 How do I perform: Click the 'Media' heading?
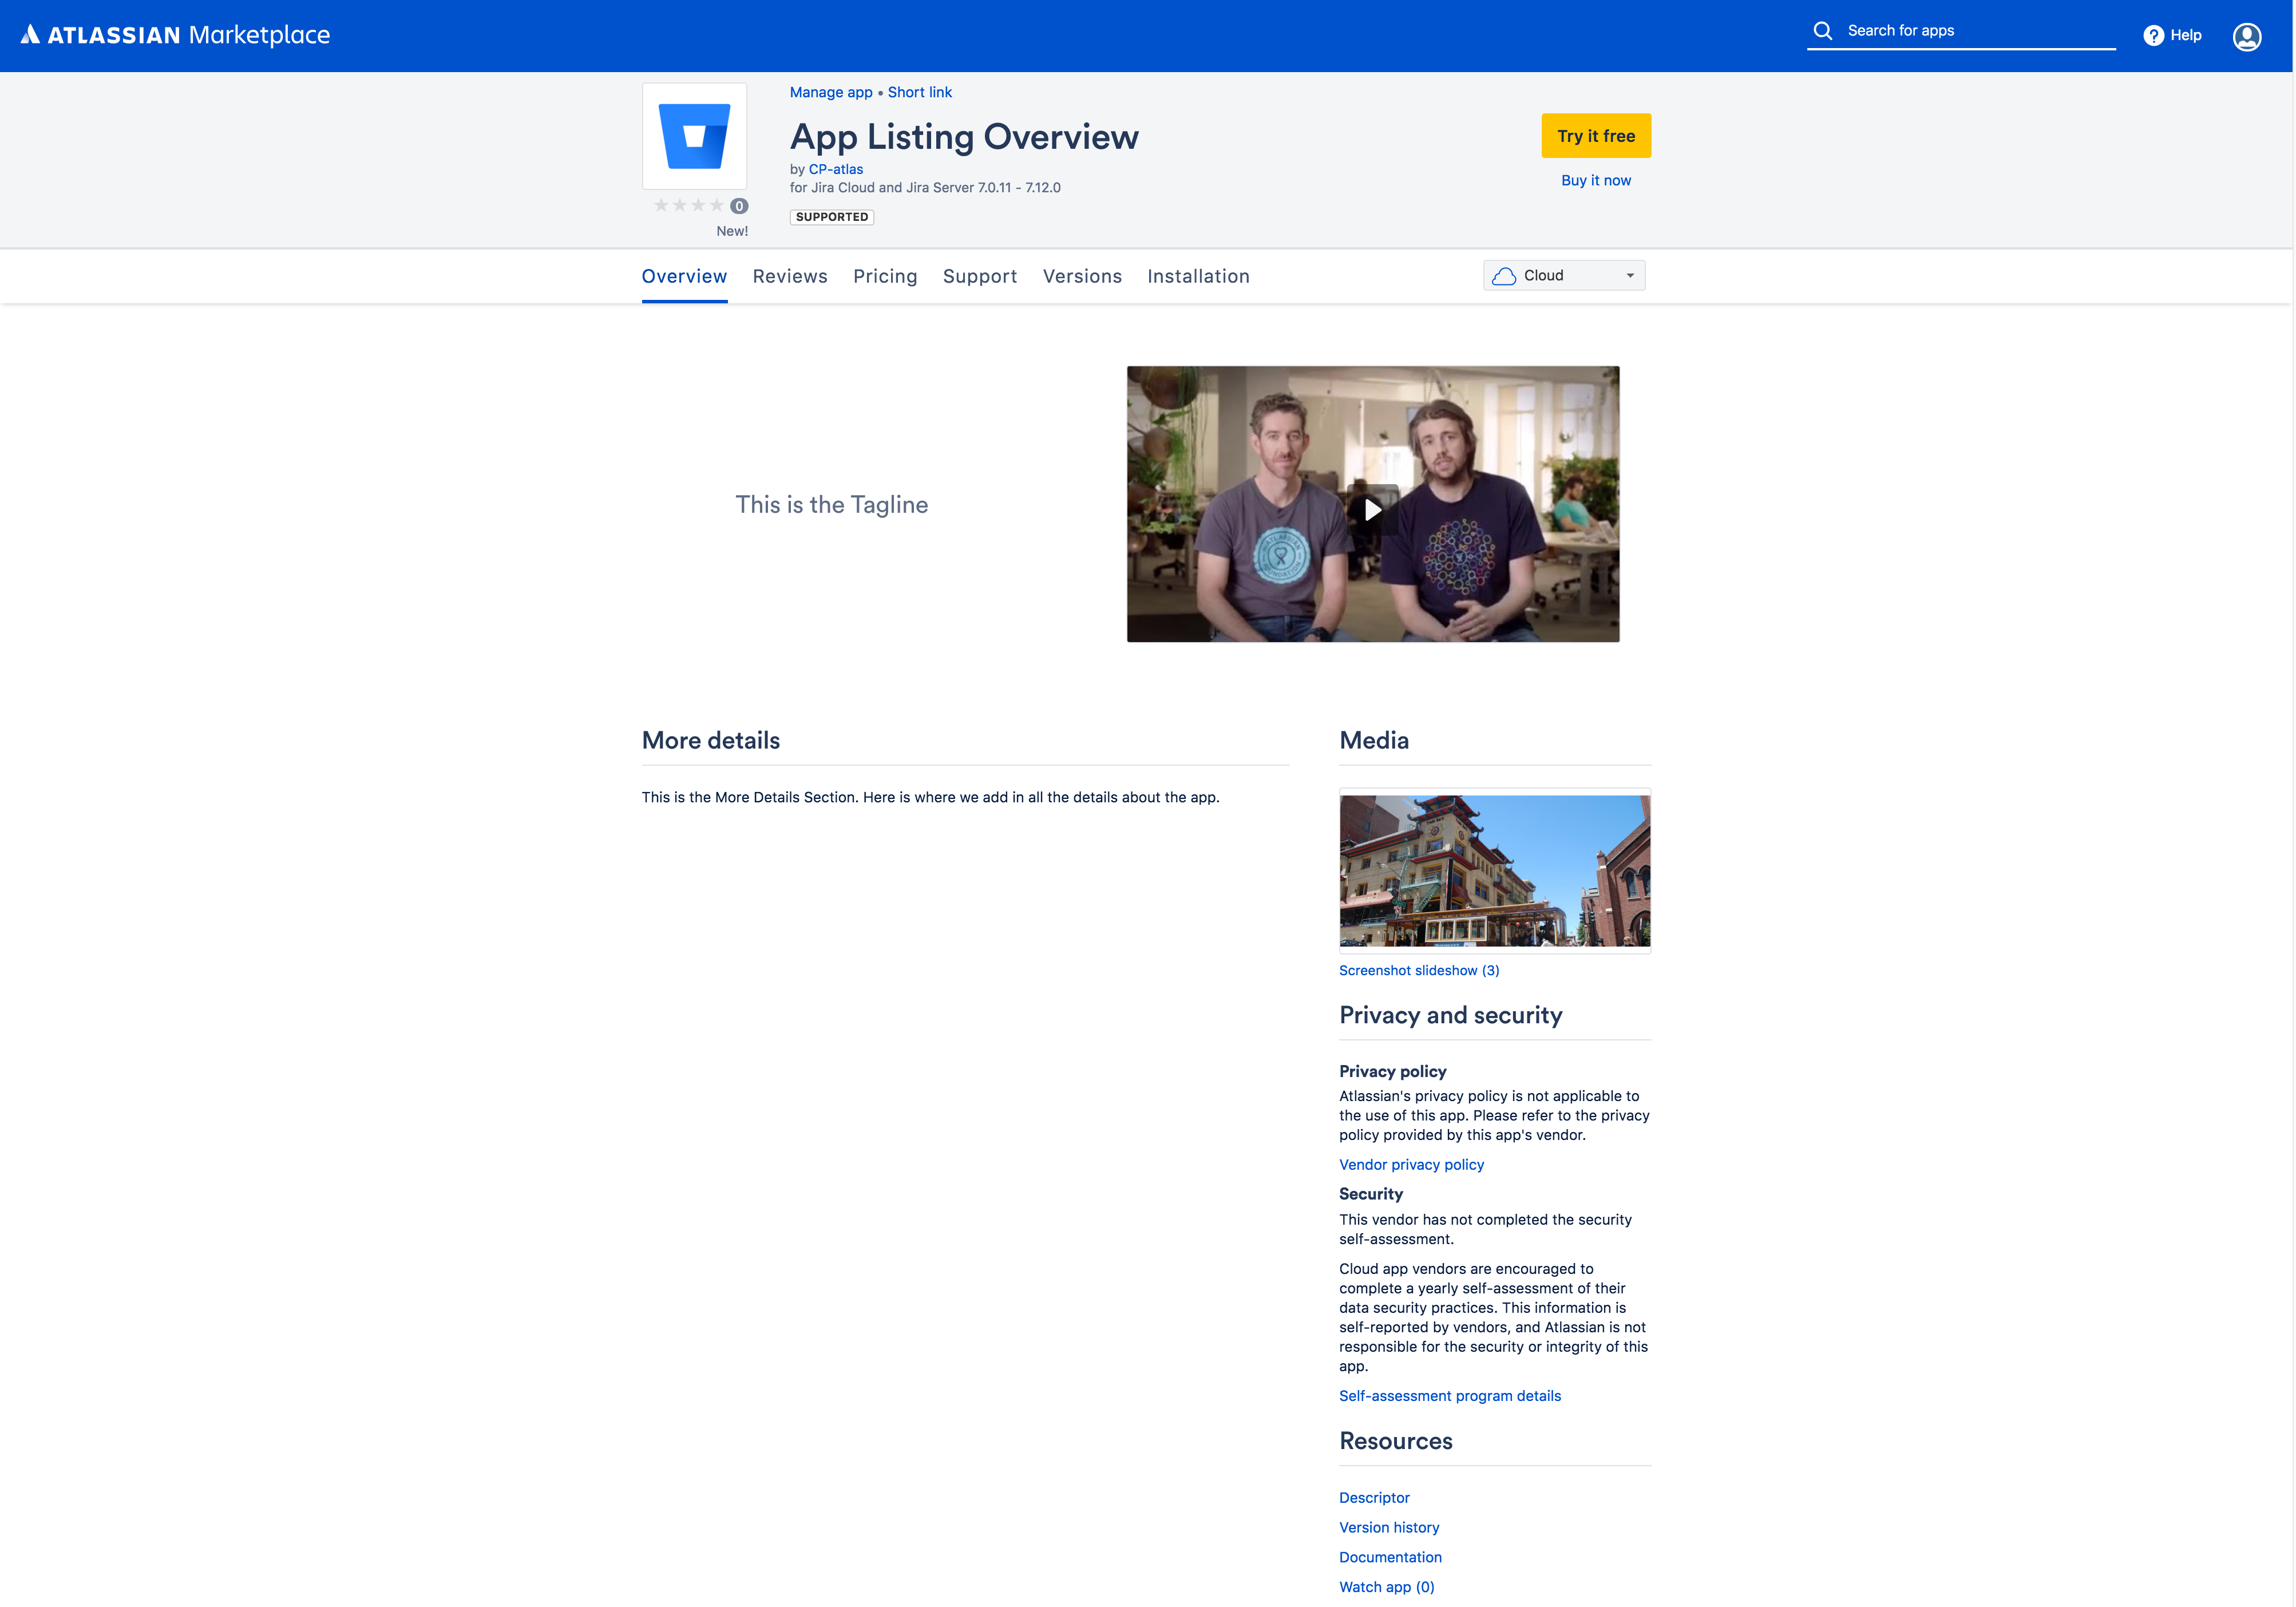(x=1373, y=740)
